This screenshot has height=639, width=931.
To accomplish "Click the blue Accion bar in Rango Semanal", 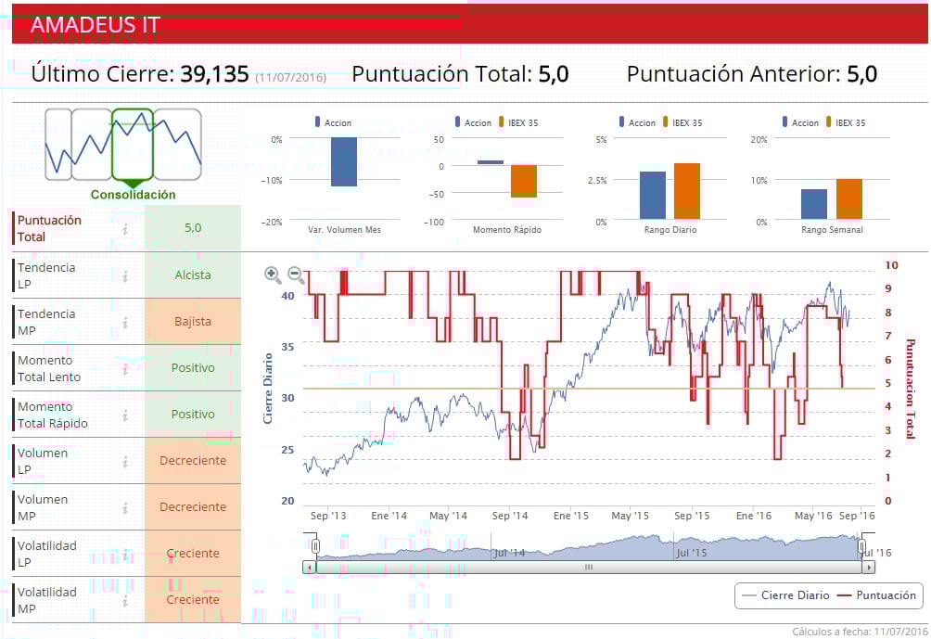I will click(814, 204).
